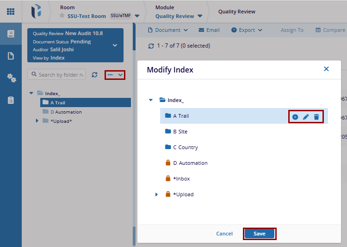Collapse Index_ root in Modify Index dialog
347x247 pixels.
pos(150,100)
